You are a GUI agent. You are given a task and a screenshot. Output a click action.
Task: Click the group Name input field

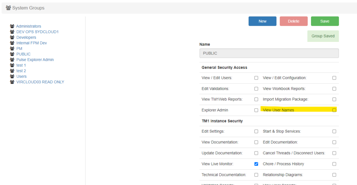(269, 53)
